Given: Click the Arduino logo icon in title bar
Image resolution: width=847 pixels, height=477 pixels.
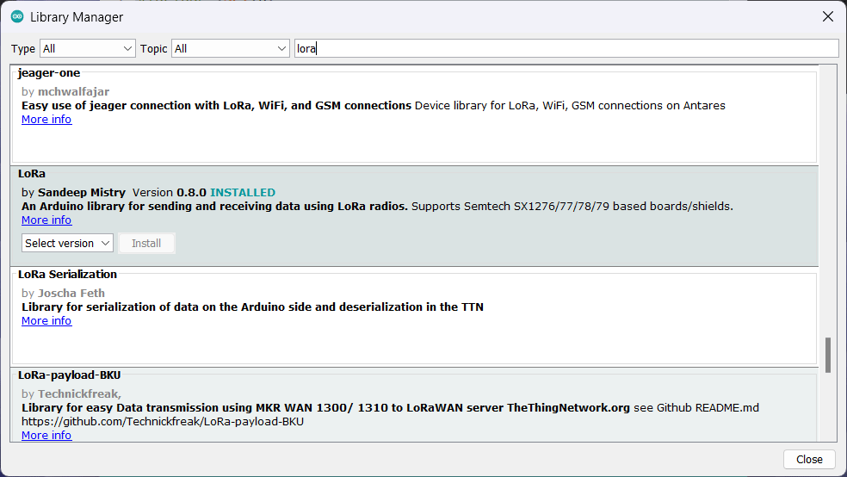Looking at the screenshot, I should click(16, 16).
